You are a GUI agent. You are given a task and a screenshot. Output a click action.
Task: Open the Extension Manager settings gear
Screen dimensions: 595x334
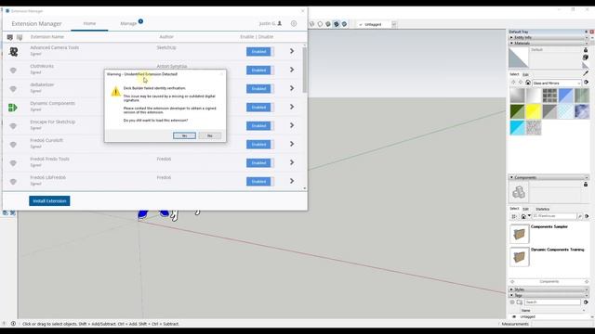click(x=294, y=23)
